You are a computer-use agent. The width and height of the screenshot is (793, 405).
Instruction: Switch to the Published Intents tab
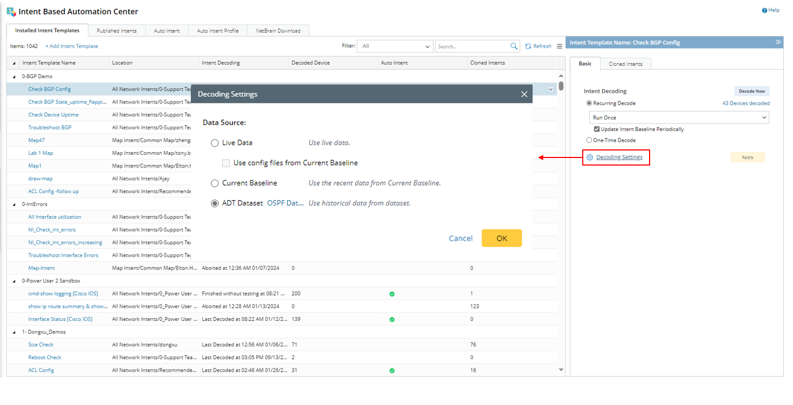(116, 31)
